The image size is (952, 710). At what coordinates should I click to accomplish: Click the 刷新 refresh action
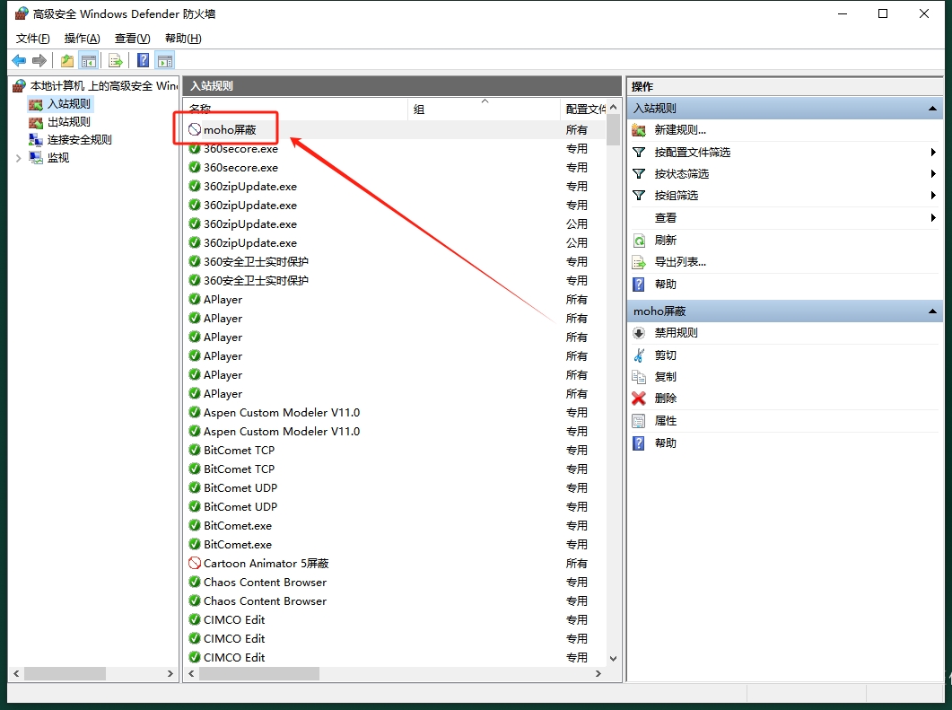click(665, 241)
